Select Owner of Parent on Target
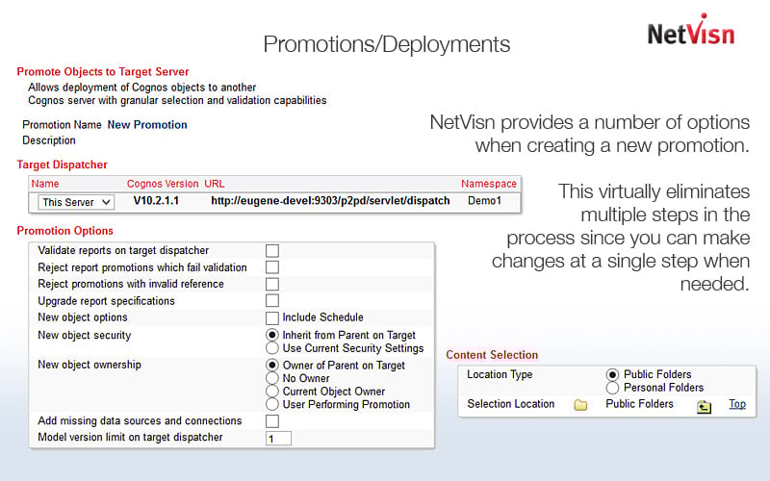The height and width of the screenshot is (481, 770). (x=272, y=366)
